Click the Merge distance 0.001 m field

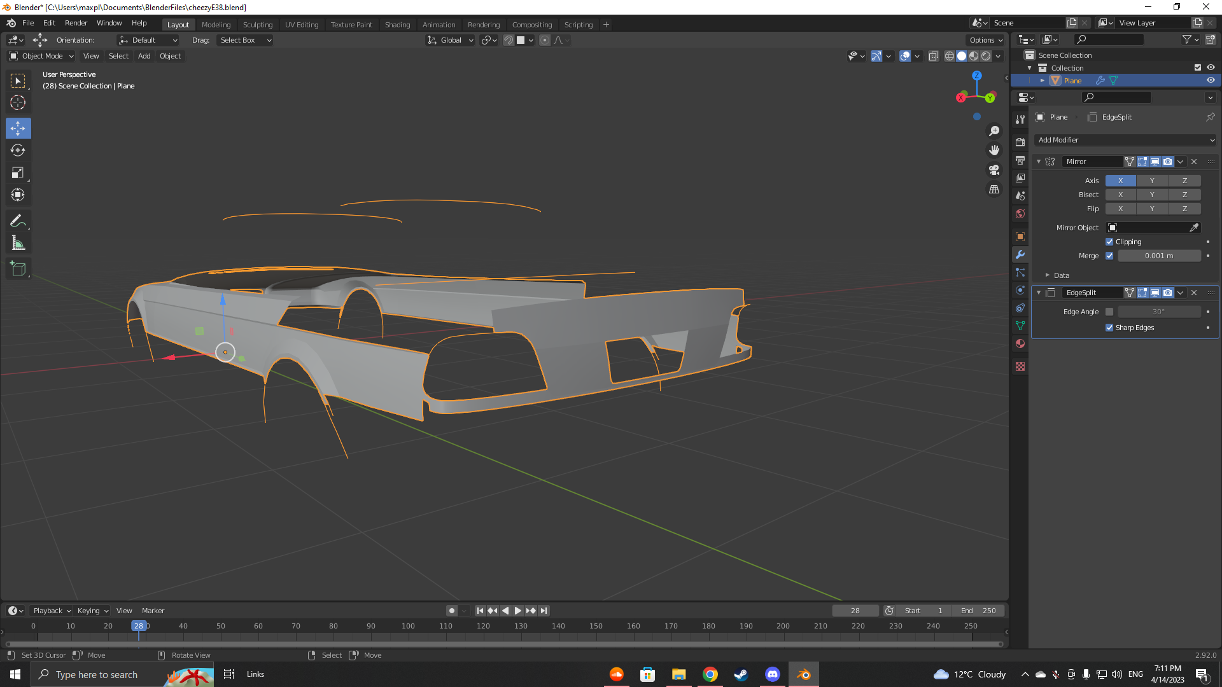pyautogui.click(x=1158, y=256)
